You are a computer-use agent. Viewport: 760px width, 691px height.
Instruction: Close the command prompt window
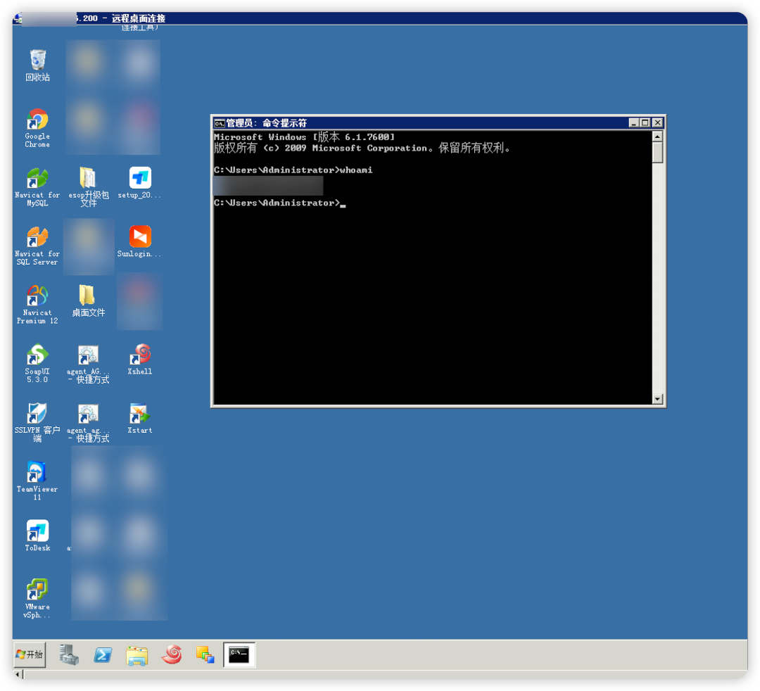pyautogui.click(x=657, y=123)
